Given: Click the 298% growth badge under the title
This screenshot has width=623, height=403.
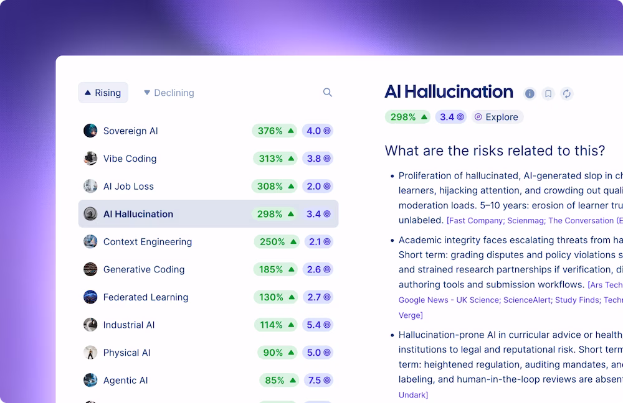Looking at the screenshot, I should tap(407, 117).
